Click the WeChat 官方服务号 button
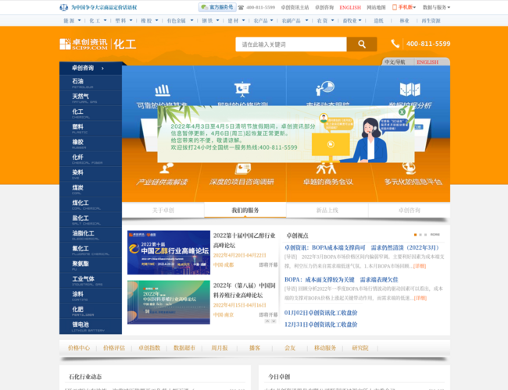Image resolution: width=508 pixels, height=390 pixels. (x=217, y=7)
